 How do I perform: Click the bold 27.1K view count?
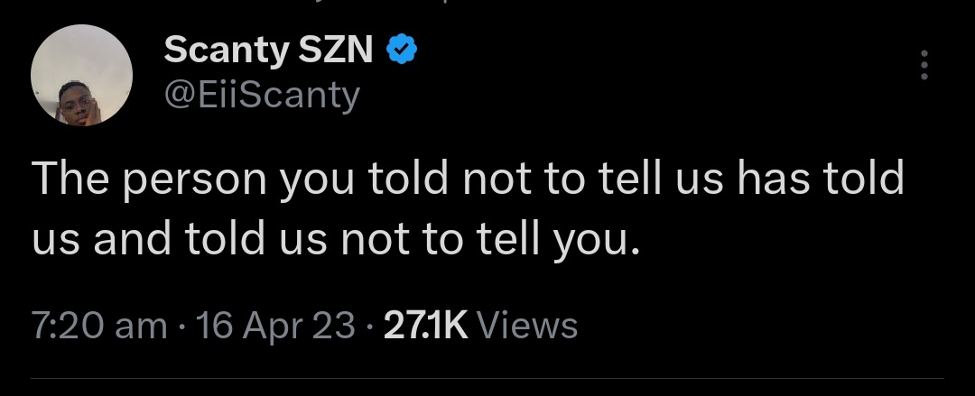point(425,326)
